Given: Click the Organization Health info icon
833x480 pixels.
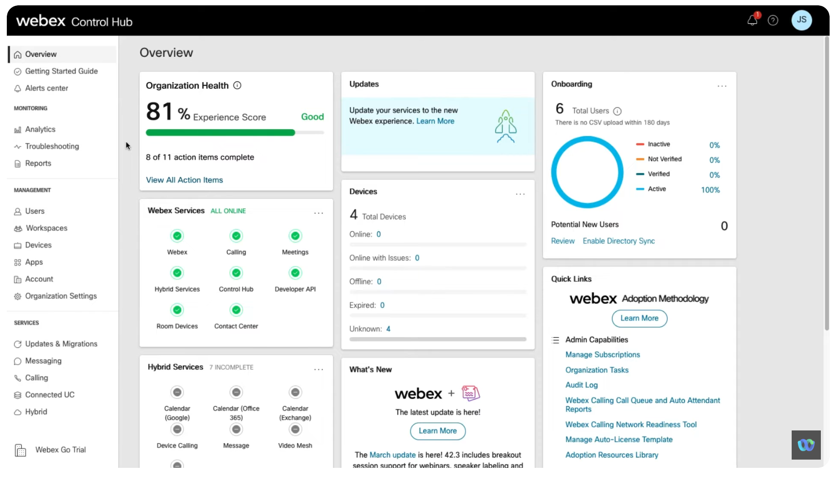Looking at the screenshot, I should 237,86.
